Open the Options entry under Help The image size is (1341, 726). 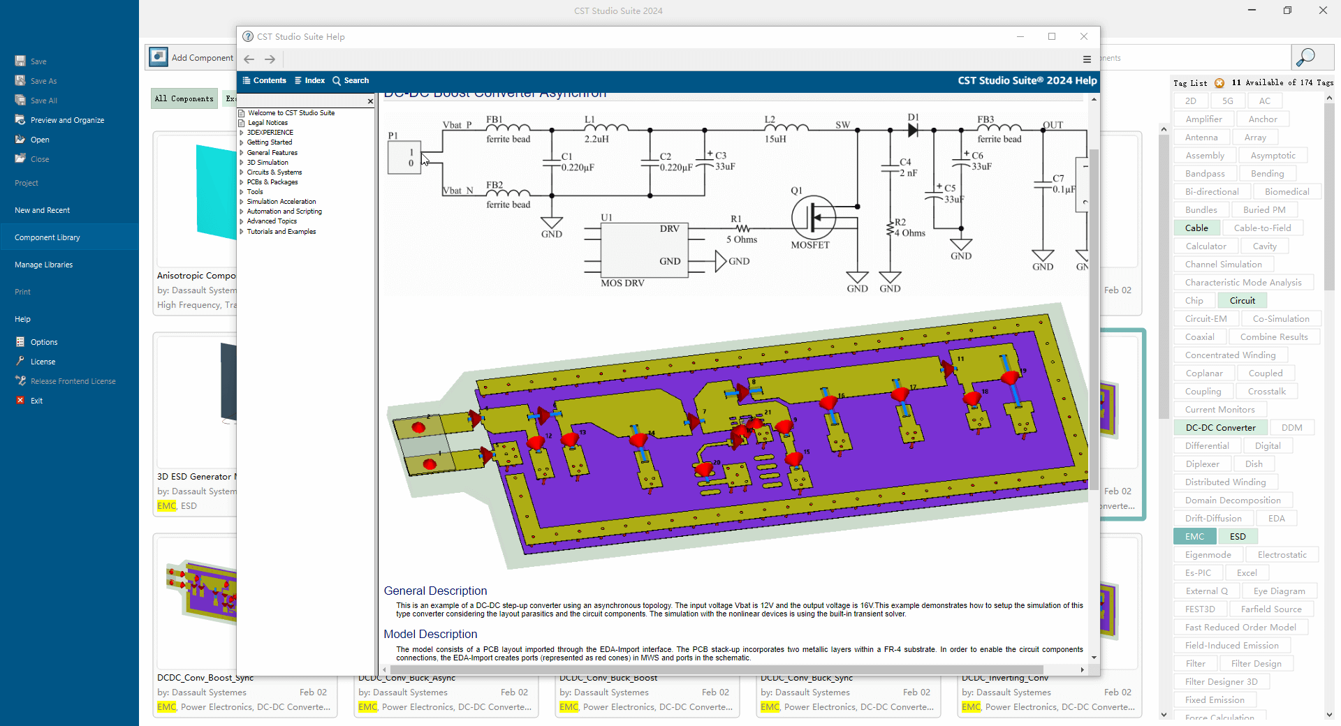pos(44,342)
